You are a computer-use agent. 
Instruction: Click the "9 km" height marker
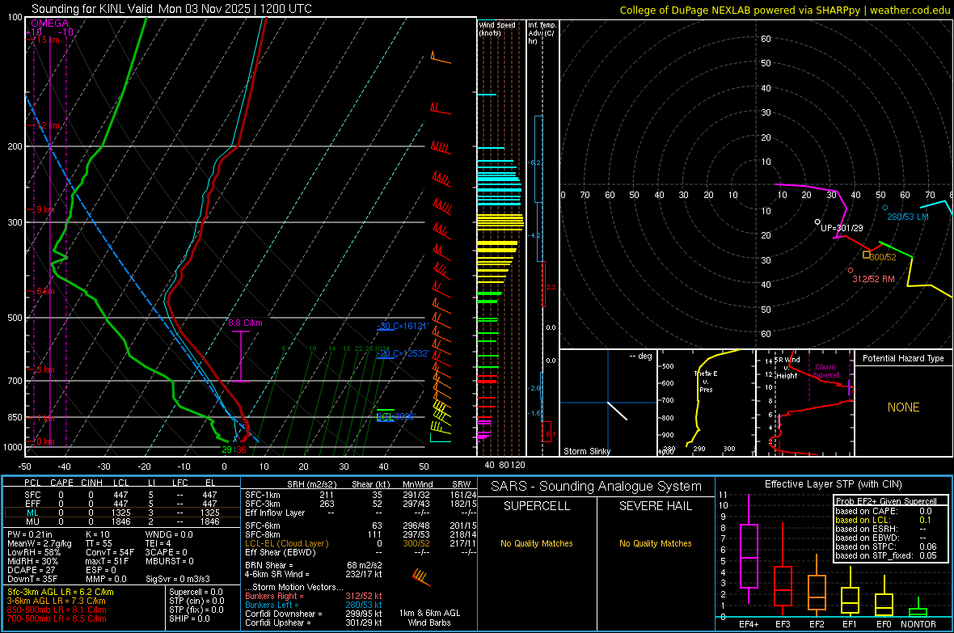[45, 209]
